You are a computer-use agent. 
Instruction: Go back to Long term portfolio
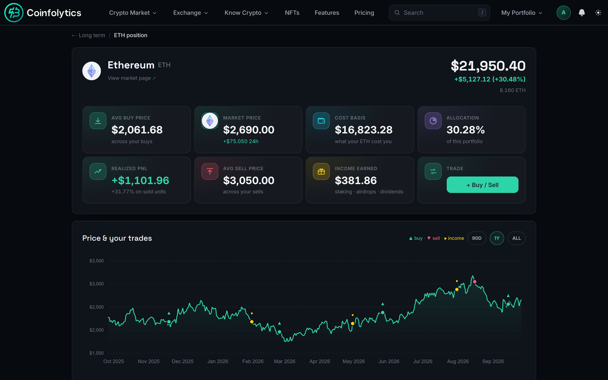(x=88, y=35)
